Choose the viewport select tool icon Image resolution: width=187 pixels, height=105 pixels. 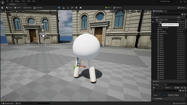pos(111,11)
